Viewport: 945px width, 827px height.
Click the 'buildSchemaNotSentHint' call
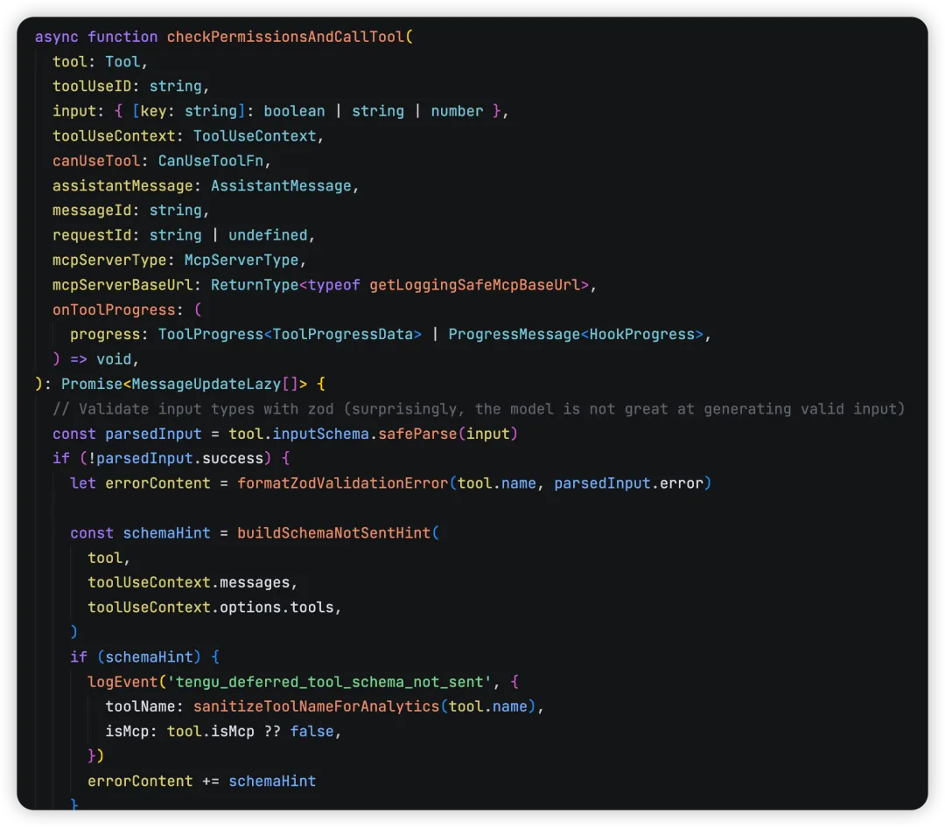pos(333,533)
